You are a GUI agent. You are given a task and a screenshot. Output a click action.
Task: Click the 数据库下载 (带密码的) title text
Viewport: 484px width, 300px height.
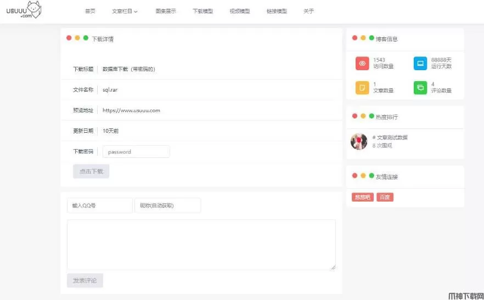coord(129,69)
